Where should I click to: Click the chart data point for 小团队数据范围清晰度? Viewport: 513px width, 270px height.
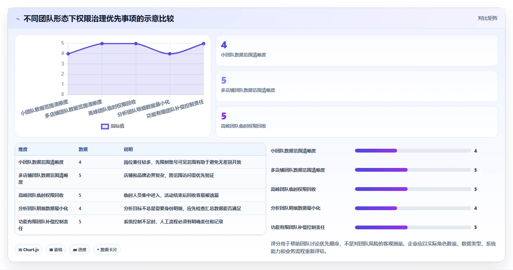[x=68, y=54]
